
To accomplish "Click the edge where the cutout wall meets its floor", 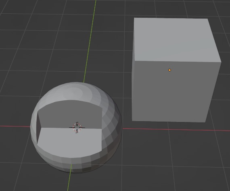I will (x=70, y=128).
